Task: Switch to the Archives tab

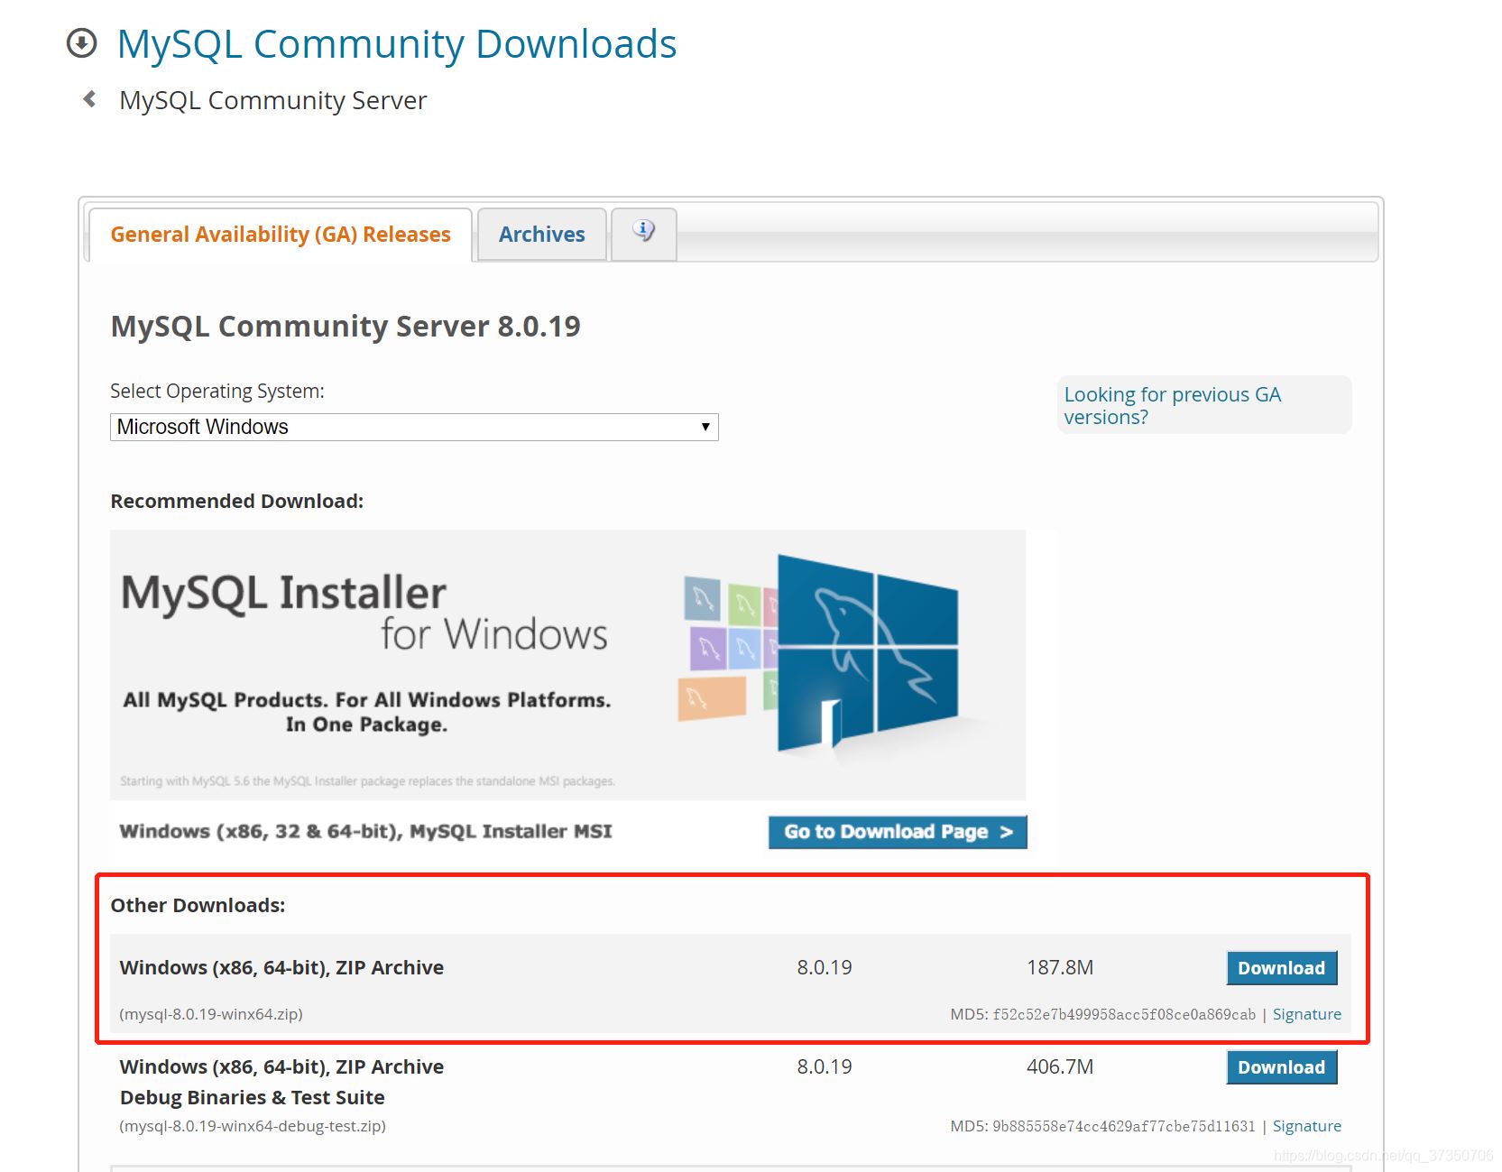Action: [x=541, y=234]
